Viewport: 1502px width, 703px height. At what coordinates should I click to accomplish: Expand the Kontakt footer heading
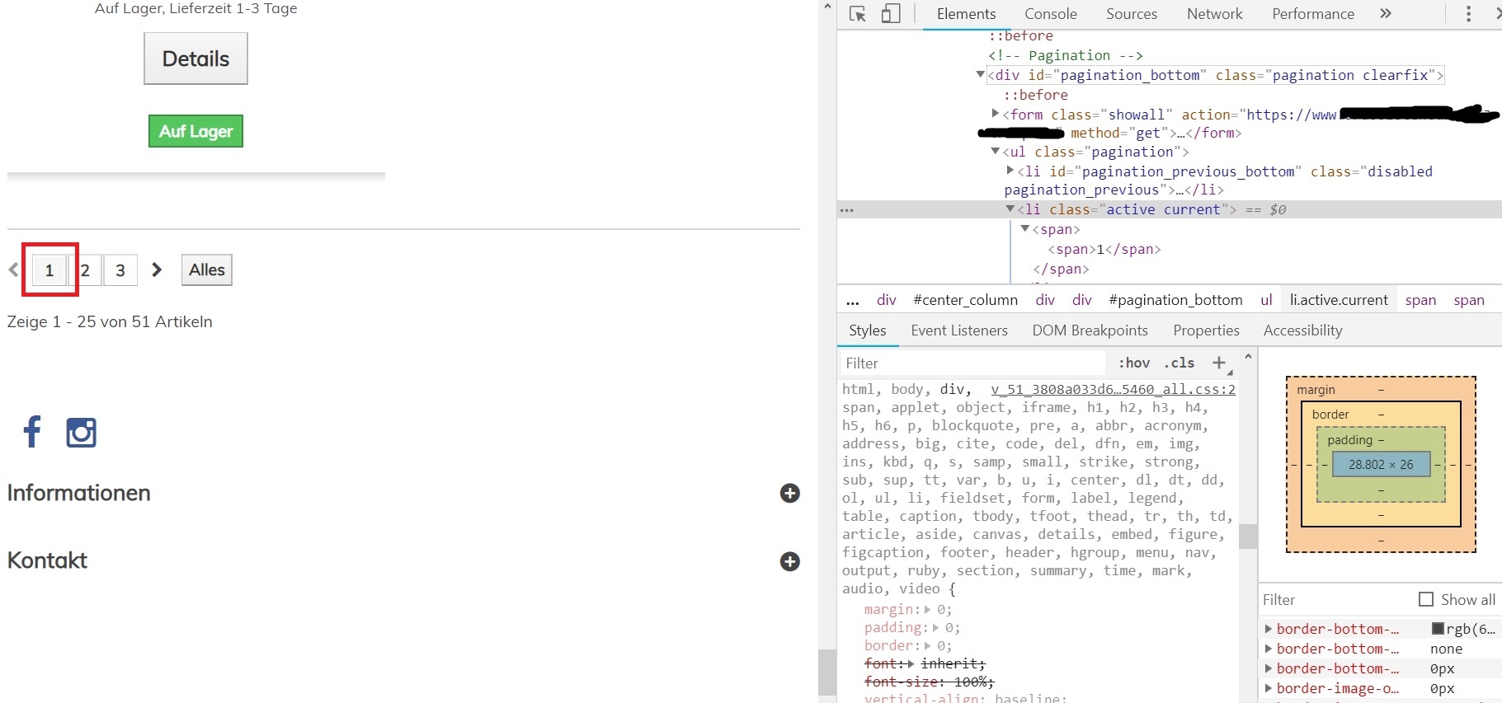click(x=47, y=560)
